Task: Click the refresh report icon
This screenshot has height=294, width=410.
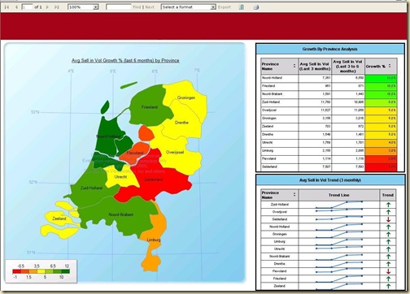Action: point(242,7)
